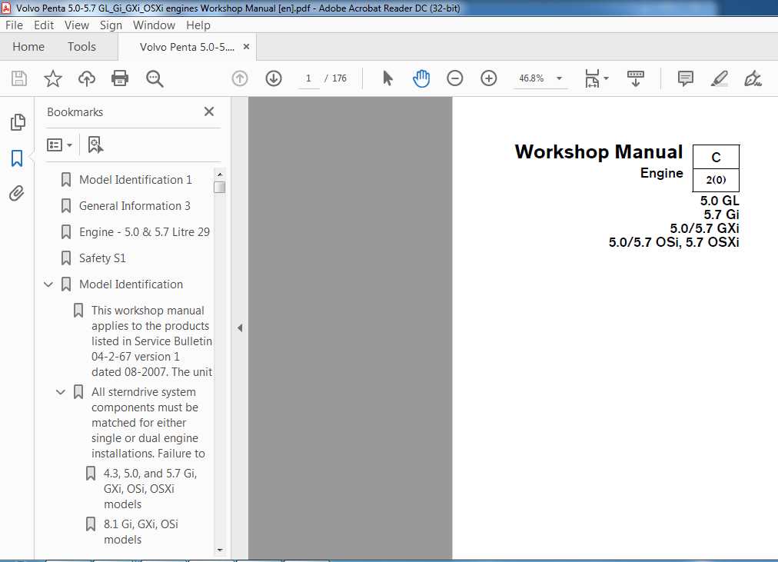Open the Safety S1 bookmark
Screen dimensions: 778x562
(102, 258)
